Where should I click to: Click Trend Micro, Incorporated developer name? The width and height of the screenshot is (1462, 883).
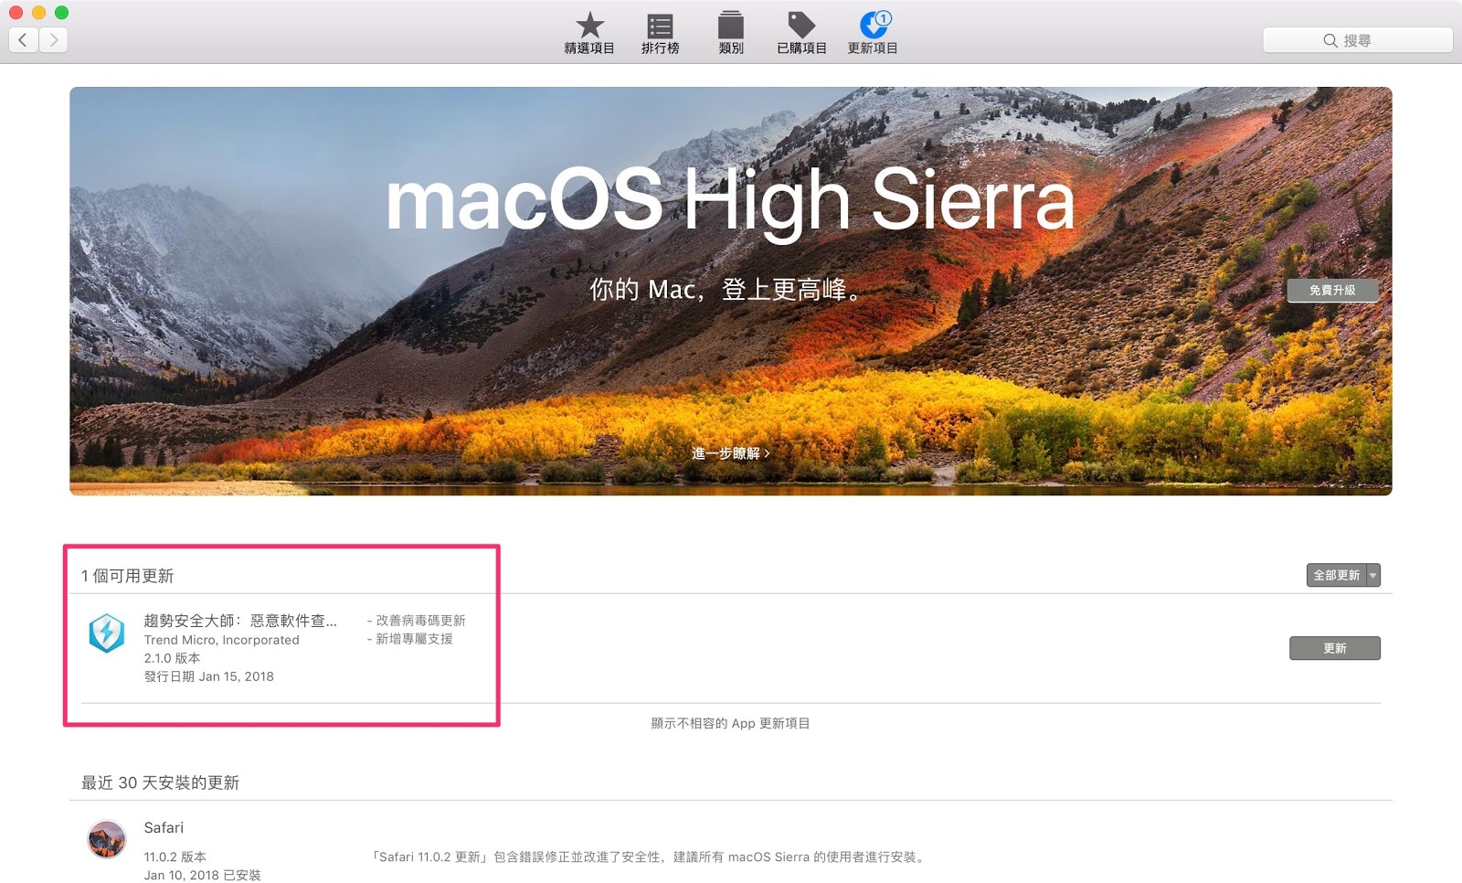221,640
